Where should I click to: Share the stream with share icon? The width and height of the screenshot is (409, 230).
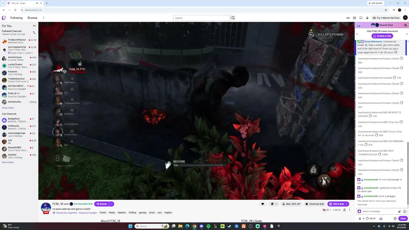click(344, 210)
